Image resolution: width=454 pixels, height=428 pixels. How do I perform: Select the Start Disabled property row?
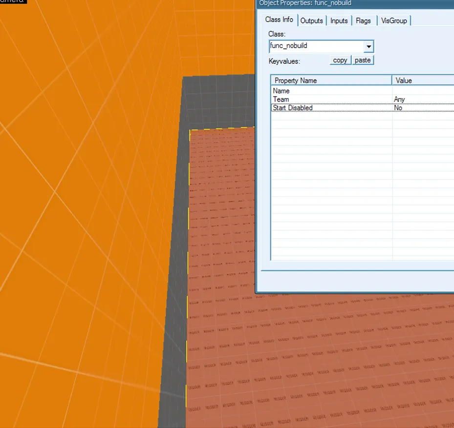[331, 108]
